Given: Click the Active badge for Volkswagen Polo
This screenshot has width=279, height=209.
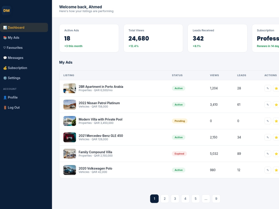Looking at the screenshot, I should [x=179, y=170].
